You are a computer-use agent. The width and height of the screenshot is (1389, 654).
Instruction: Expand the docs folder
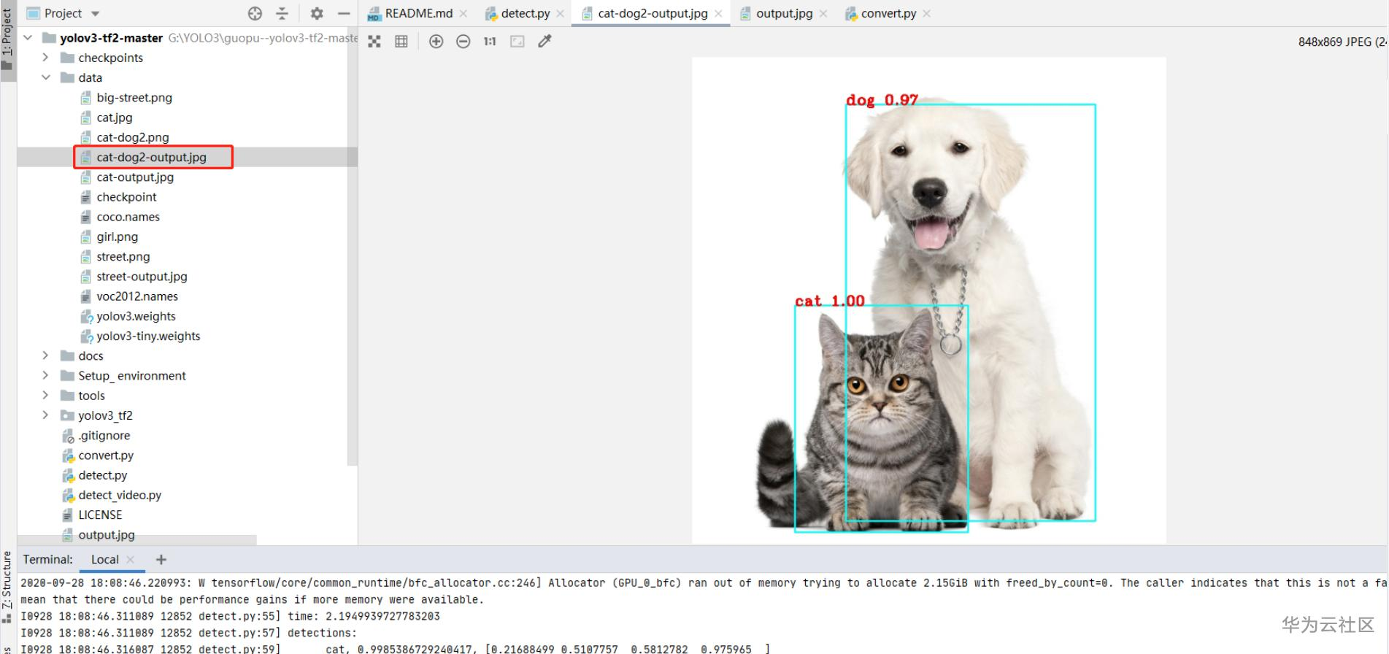pyautogui.click(x=45, y=355)
